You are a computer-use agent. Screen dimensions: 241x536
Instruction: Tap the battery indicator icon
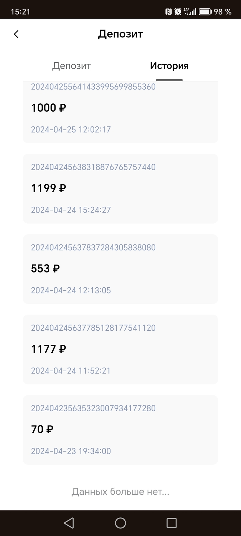(205, 12)
